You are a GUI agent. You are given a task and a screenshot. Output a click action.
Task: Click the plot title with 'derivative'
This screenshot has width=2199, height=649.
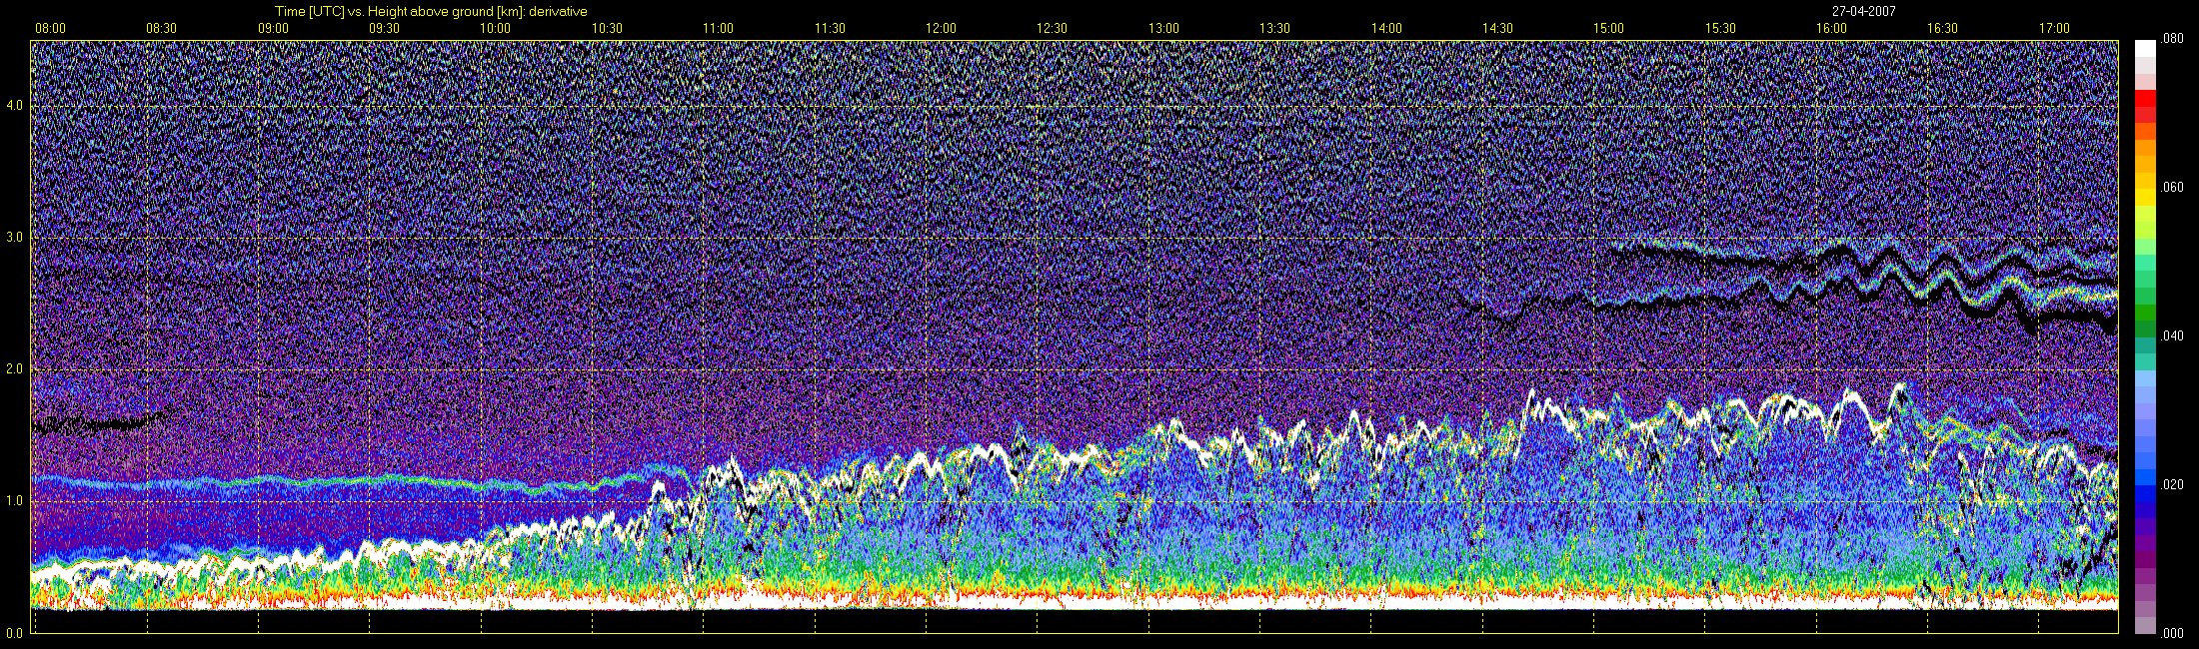(x=431, y=12)
